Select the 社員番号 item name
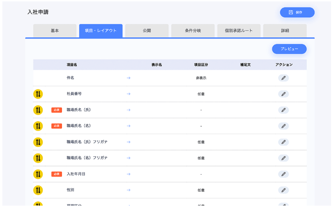Viewport: 333px width, 208px height. click(x=74, y=94)
